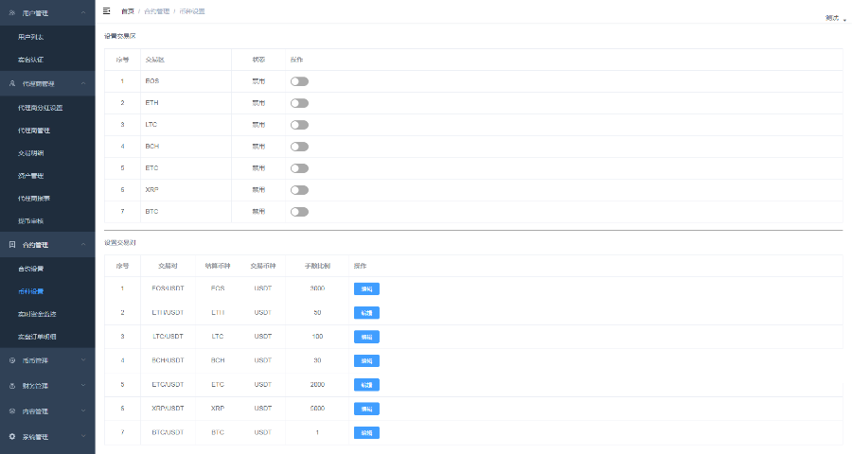Open 代理商分红设置 in the sidebar
Screen dimensions: 852x454
point(40,108)
